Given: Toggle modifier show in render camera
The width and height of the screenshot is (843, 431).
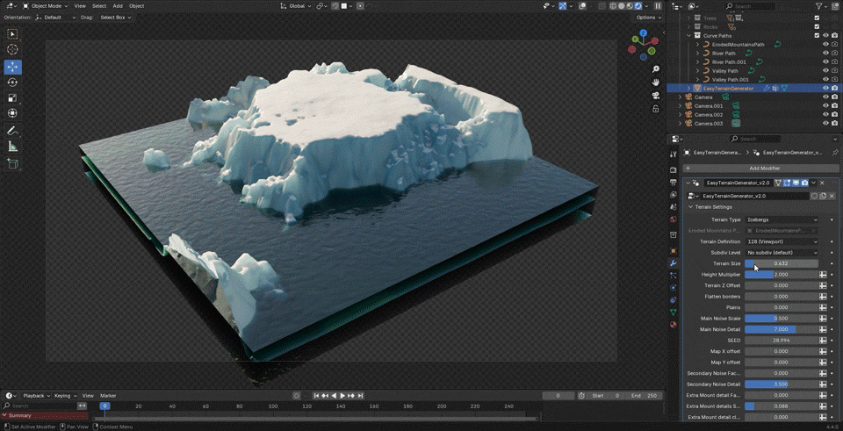Looking at the screenshot, I should tap(804, 183).
